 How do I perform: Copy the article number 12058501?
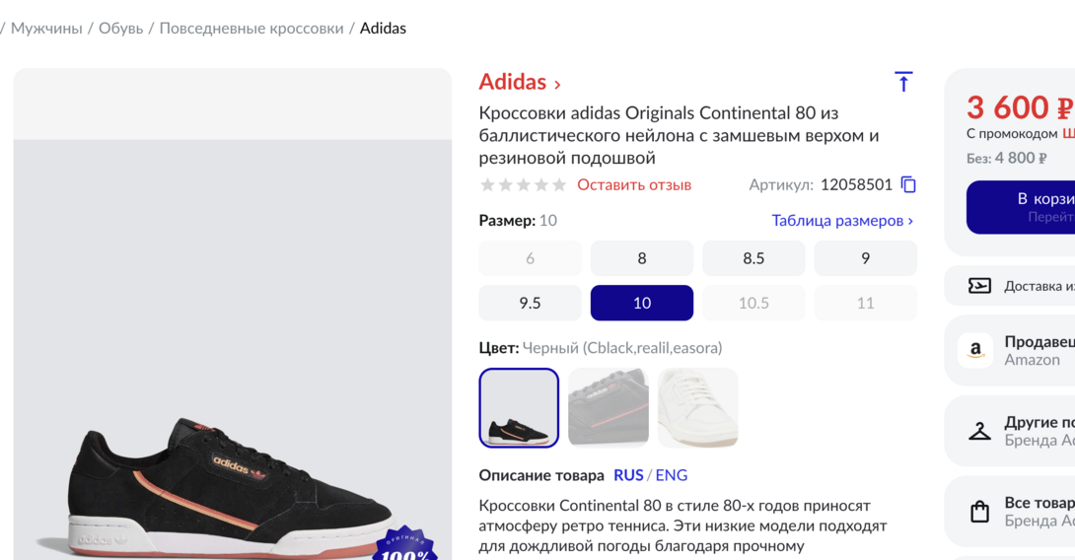(908, 185)
